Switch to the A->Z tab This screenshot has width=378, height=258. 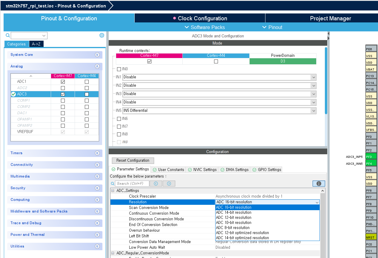click(36, 44)
